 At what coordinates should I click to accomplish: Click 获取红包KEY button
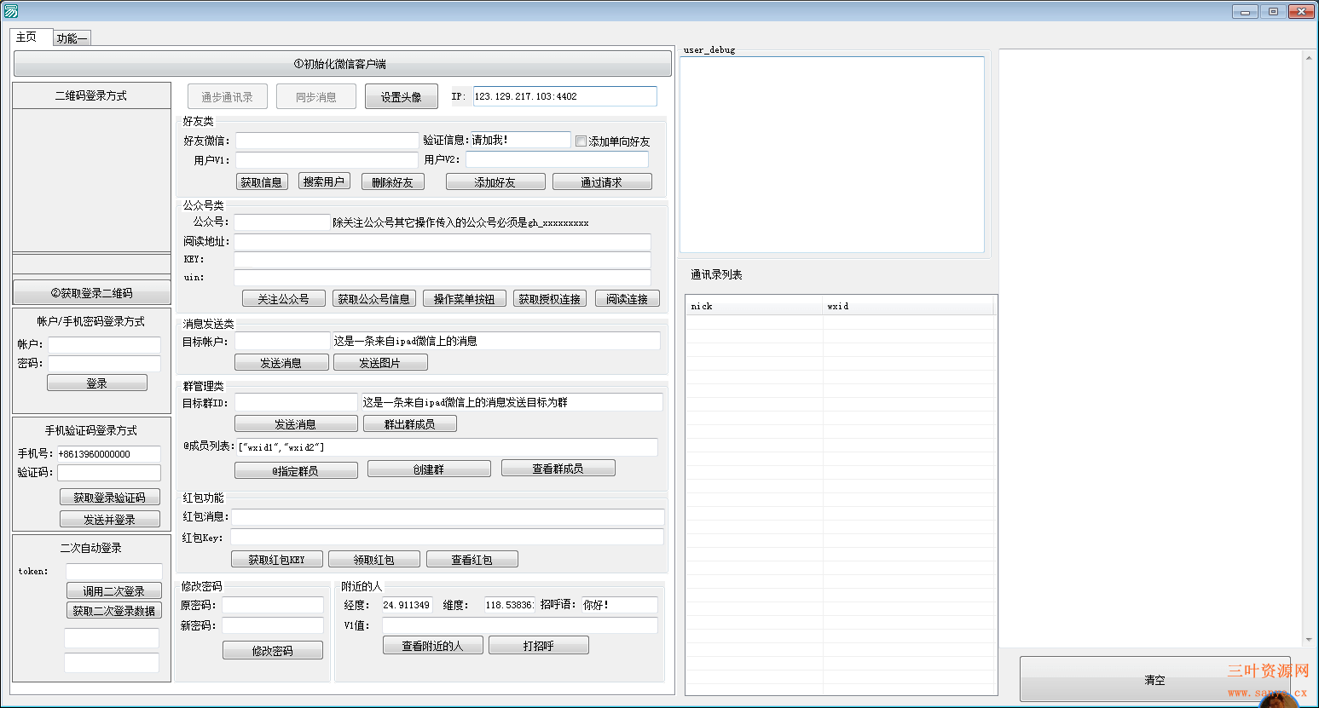(277, 559)
